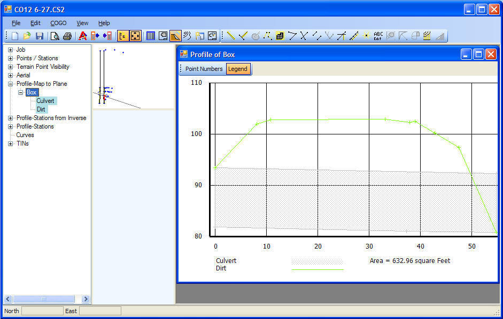Toggle the Legend button in Profile window
Screen dimensions: 503x319
[x=238, y=69]
